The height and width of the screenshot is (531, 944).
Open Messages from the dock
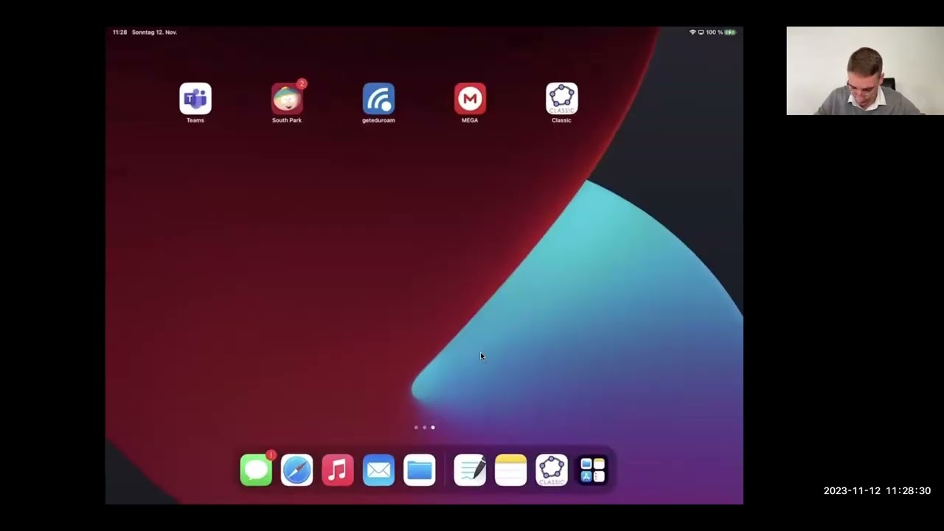256,471
